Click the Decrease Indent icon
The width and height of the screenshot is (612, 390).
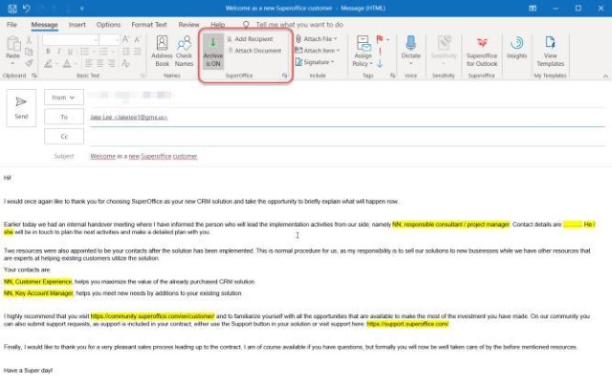point(125,52)
